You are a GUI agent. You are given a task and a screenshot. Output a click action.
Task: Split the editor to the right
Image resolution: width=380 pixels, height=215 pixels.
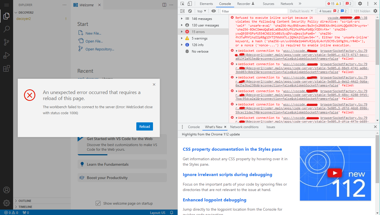[x=164, y=5]
